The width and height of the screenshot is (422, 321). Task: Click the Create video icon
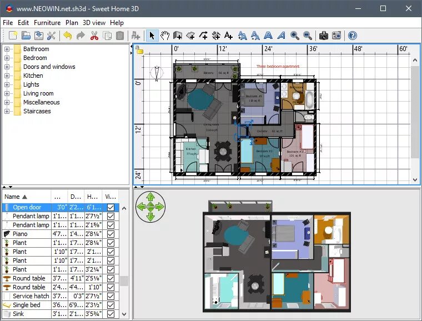pyautogui.click(x=336, y=36)
